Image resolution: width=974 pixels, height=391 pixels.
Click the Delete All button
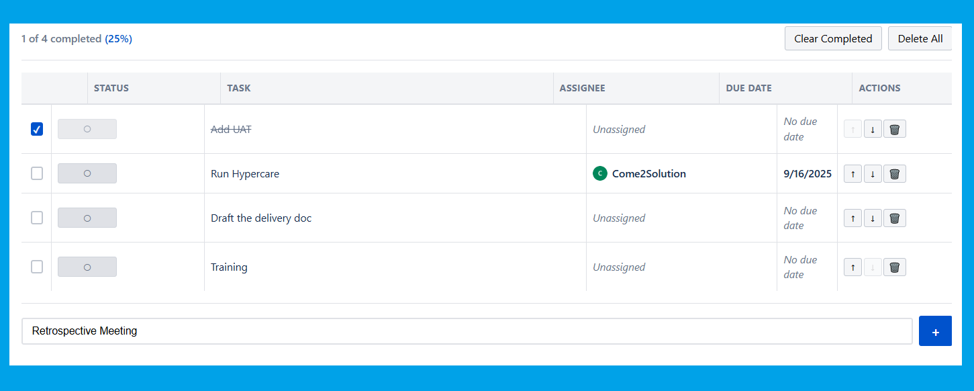[x=920, y=38]
